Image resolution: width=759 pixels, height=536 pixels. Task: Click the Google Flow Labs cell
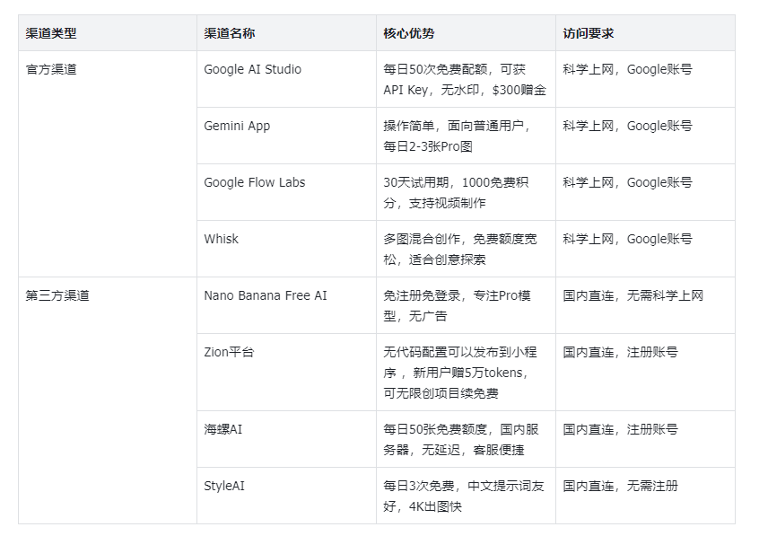click(286, 192)
